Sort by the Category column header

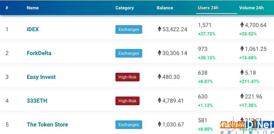125,8
